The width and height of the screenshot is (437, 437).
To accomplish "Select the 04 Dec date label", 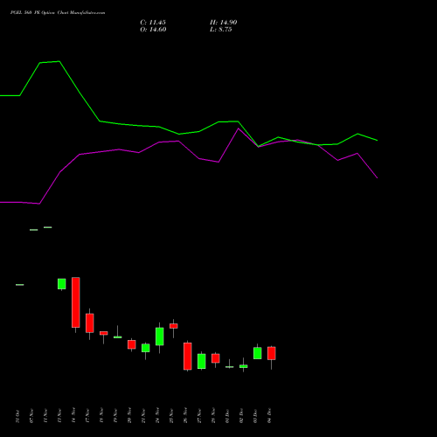I will (x=269, y=416).
